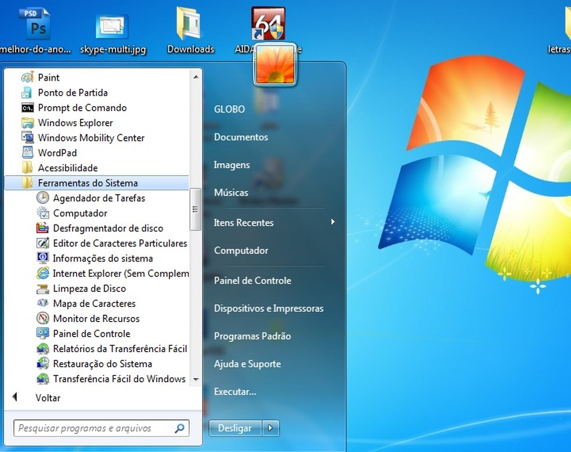Image resolution: width=571 pixels, height=452 pixels.
Task: Open Painel de Controle in the right pane
Action: pos(252,280)
